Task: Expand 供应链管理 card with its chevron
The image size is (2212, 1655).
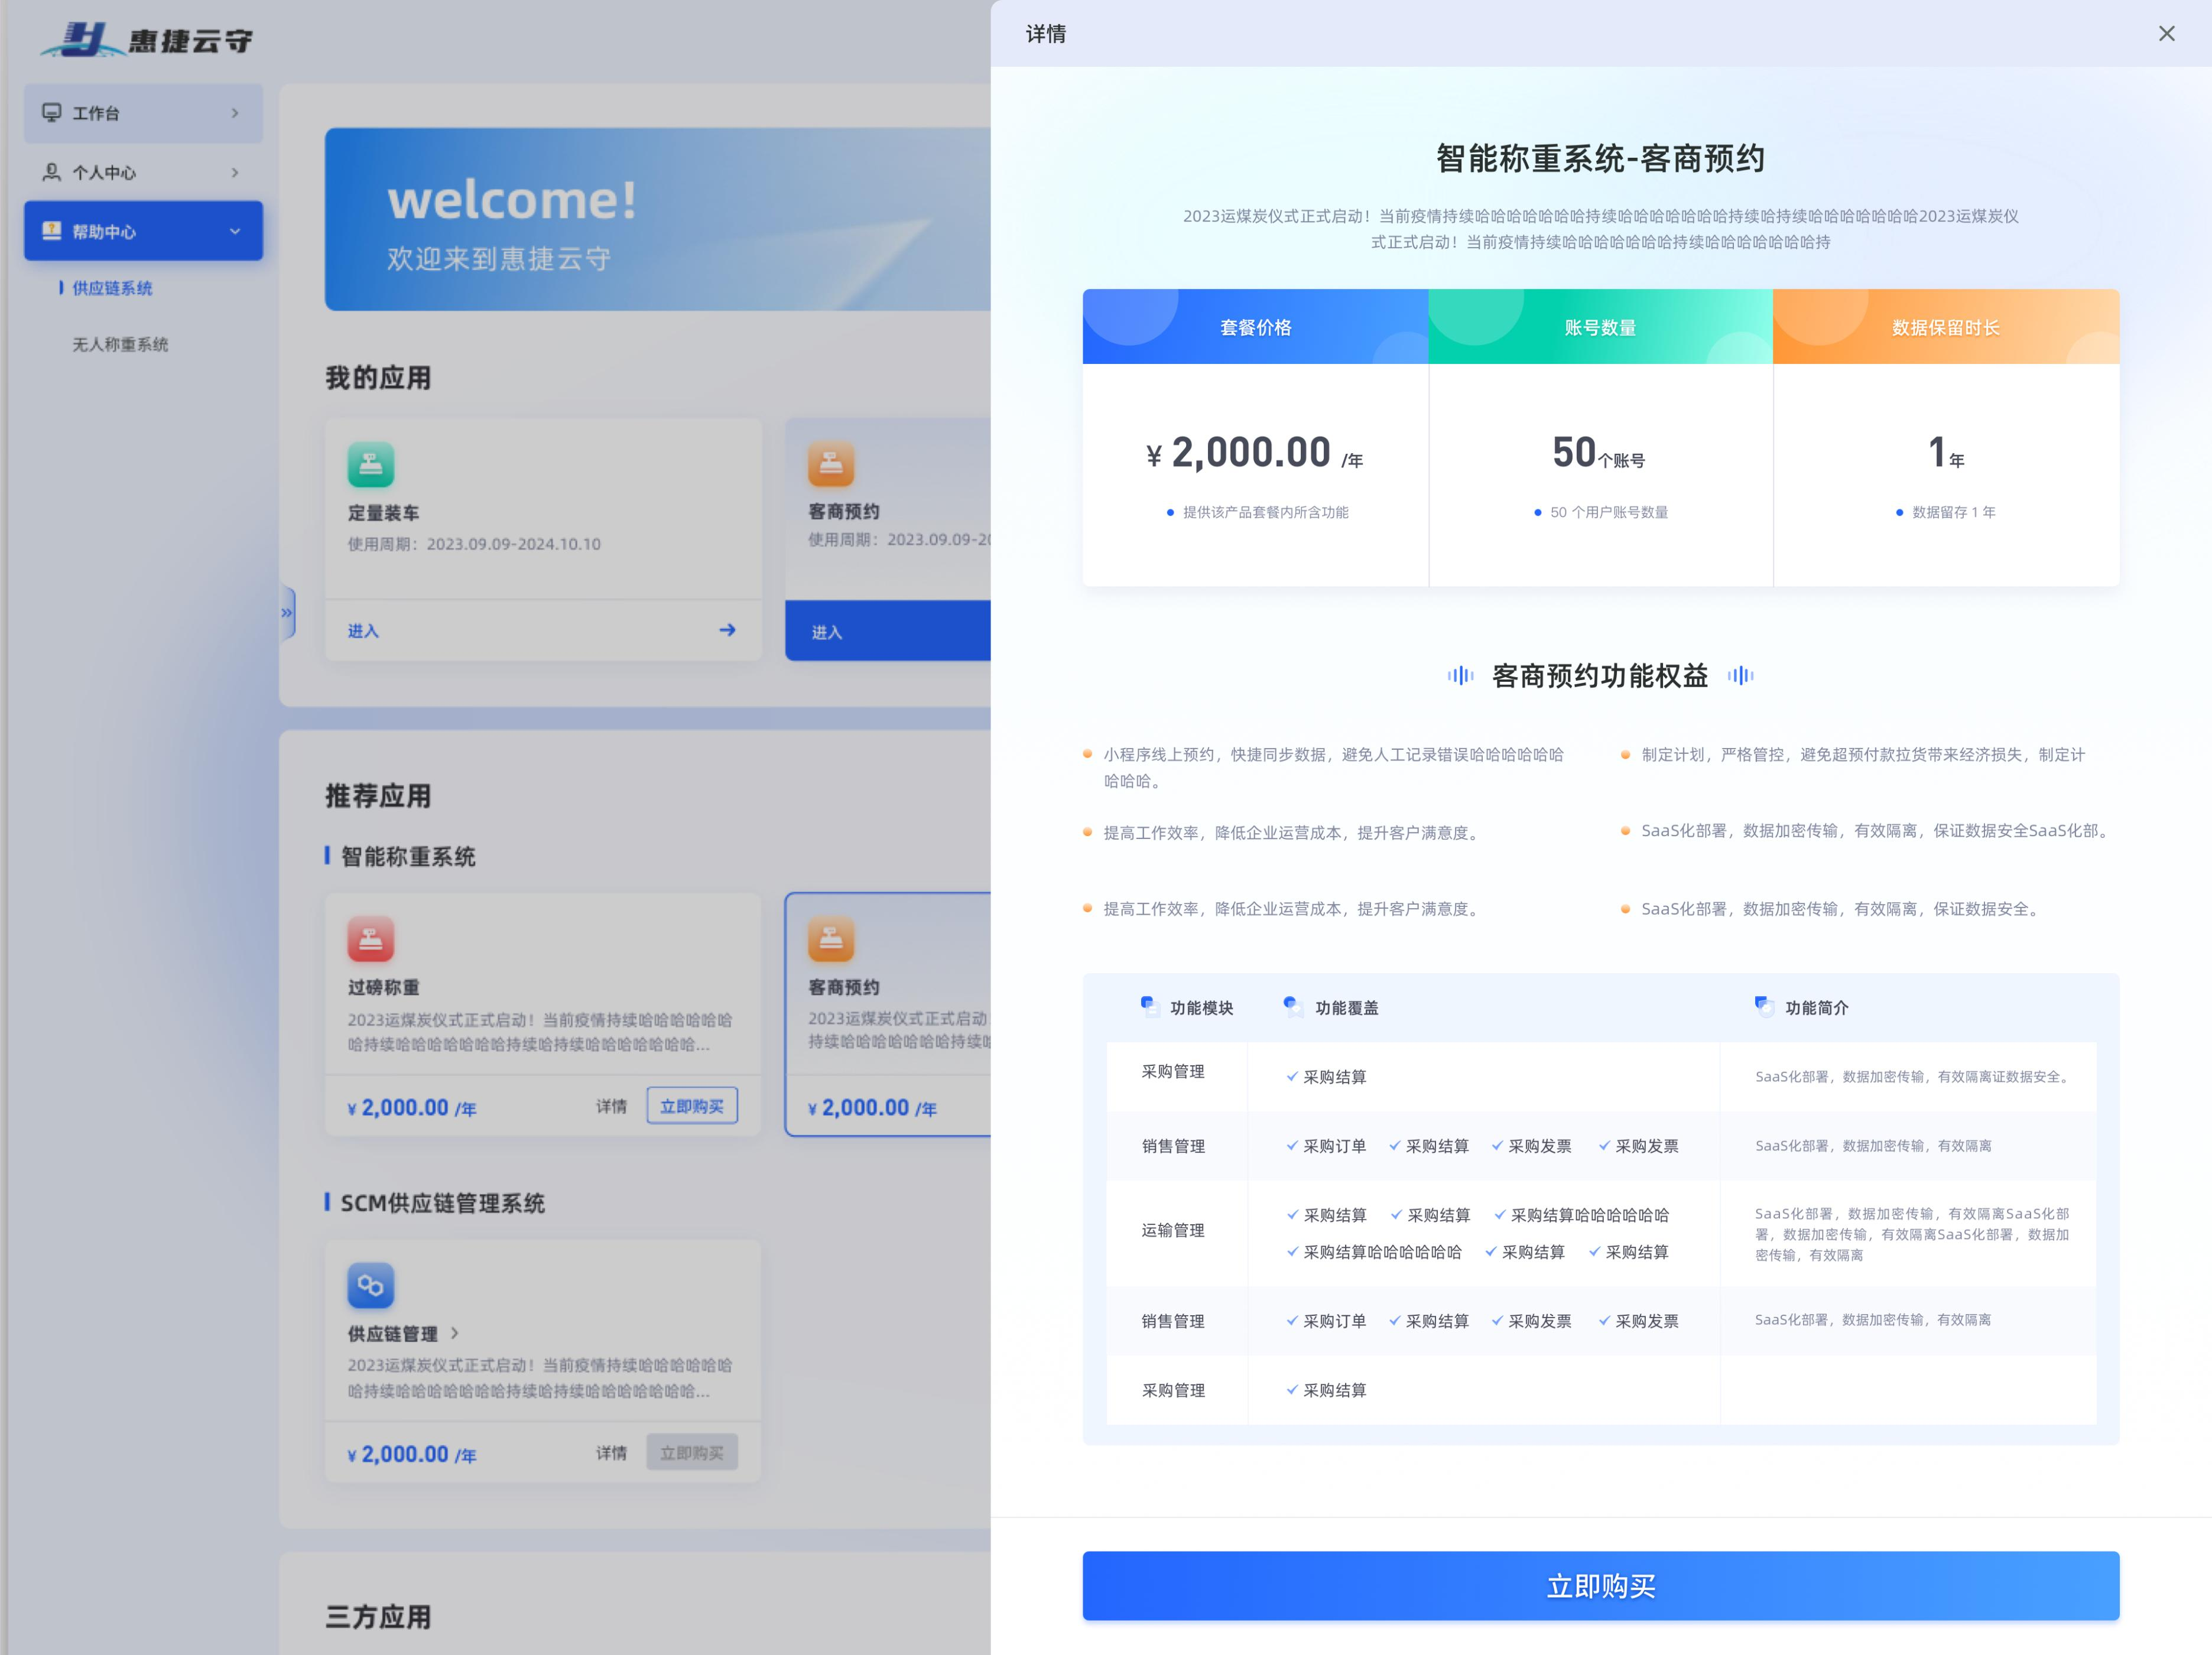Action: coord(455,1333)
